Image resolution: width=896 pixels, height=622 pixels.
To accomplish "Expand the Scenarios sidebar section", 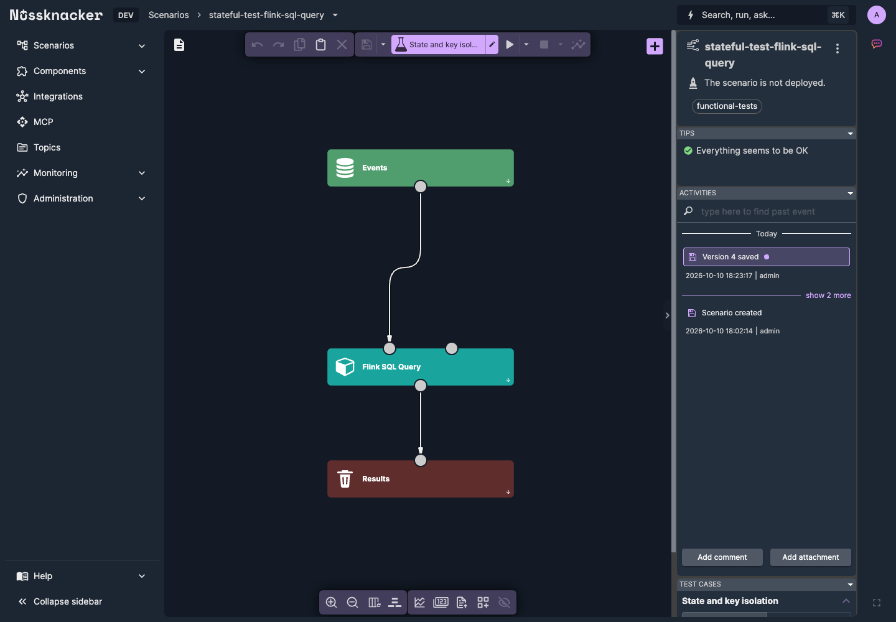I will [x=82, y=45].
